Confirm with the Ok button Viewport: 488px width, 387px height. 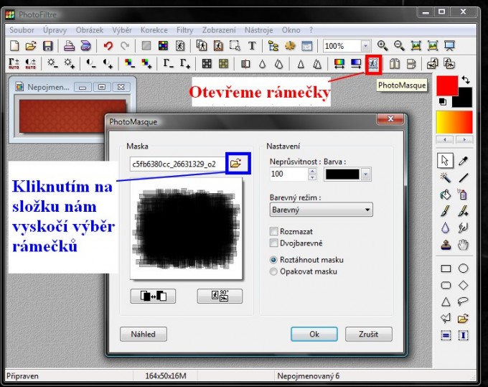314,334
